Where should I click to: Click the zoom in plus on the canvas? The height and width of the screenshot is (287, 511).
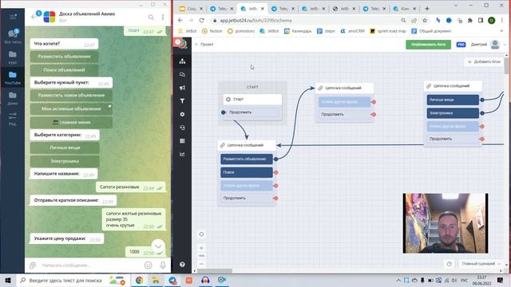[201, 248]
